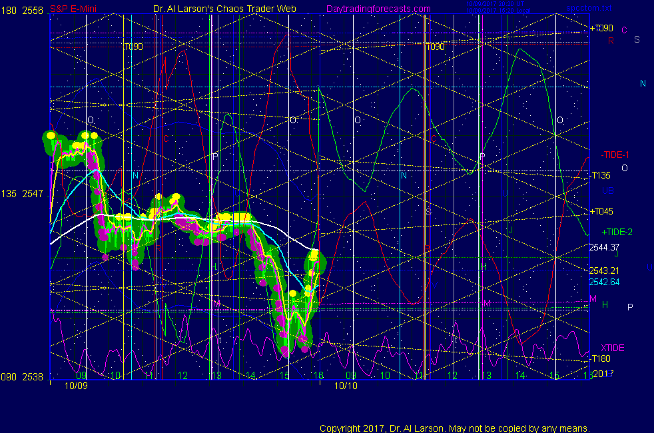Click the "2017" year label
This screenshot has width=654, height=433.
click(603, 374)
